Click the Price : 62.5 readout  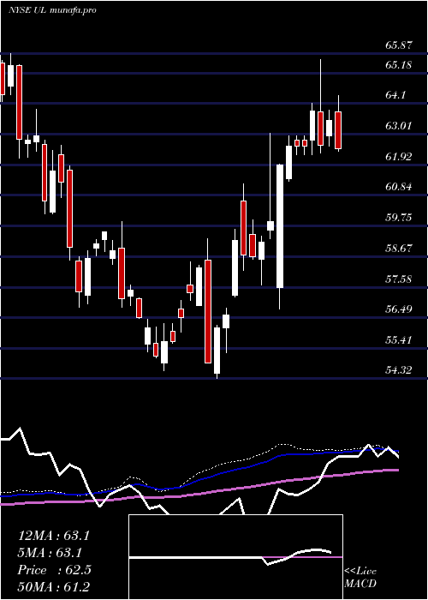point(54,570)
